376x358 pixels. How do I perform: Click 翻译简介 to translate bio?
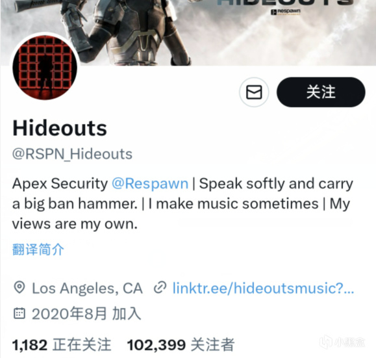tap(38, 249)
